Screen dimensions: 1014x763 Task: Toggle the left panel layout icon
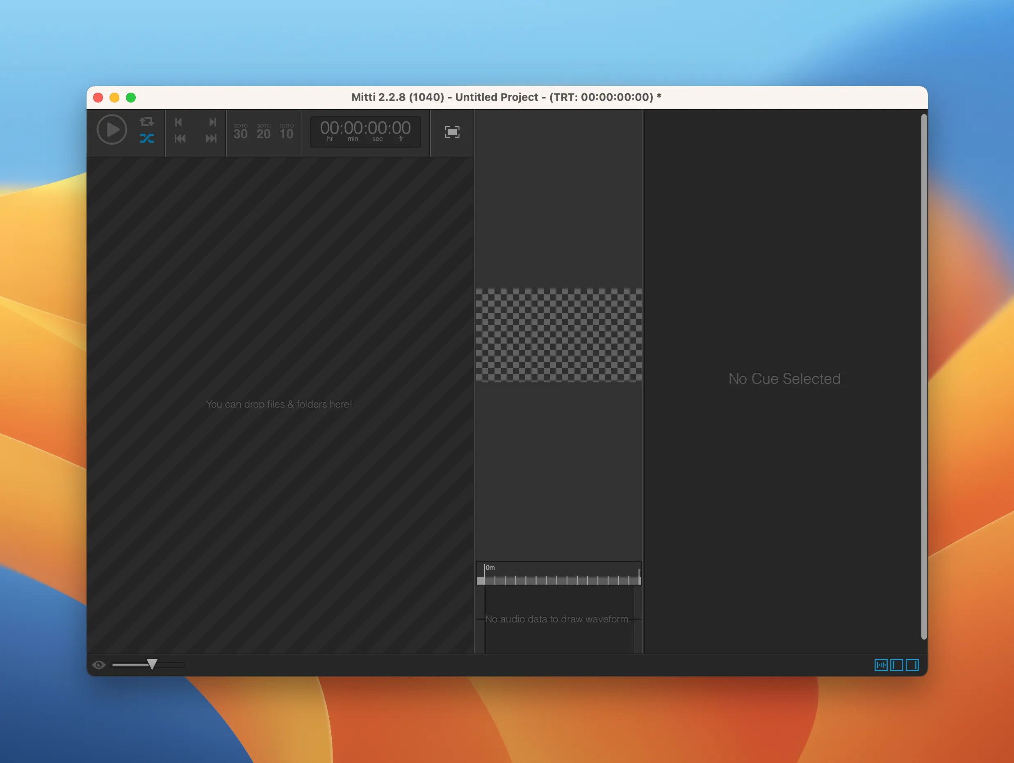897,665
